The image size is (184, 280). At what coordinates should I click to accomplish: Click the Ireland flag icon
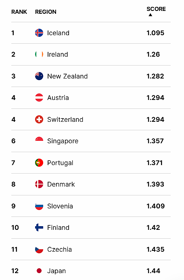pos(39,54)
